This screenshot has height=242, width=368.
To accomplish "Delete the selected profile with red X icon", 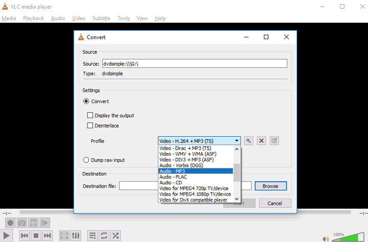I will point(262,141).
